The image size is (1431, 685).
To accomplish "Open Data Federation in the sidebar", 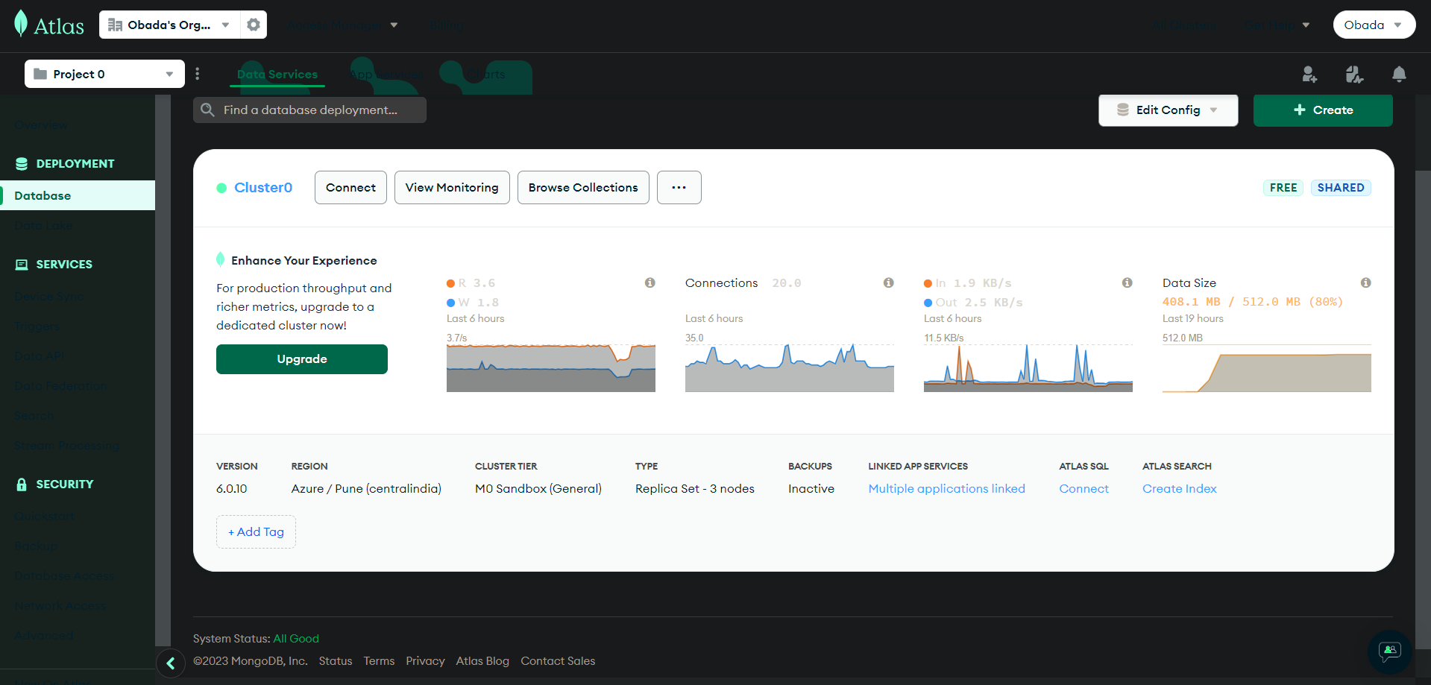I will [x=60, y=386].
